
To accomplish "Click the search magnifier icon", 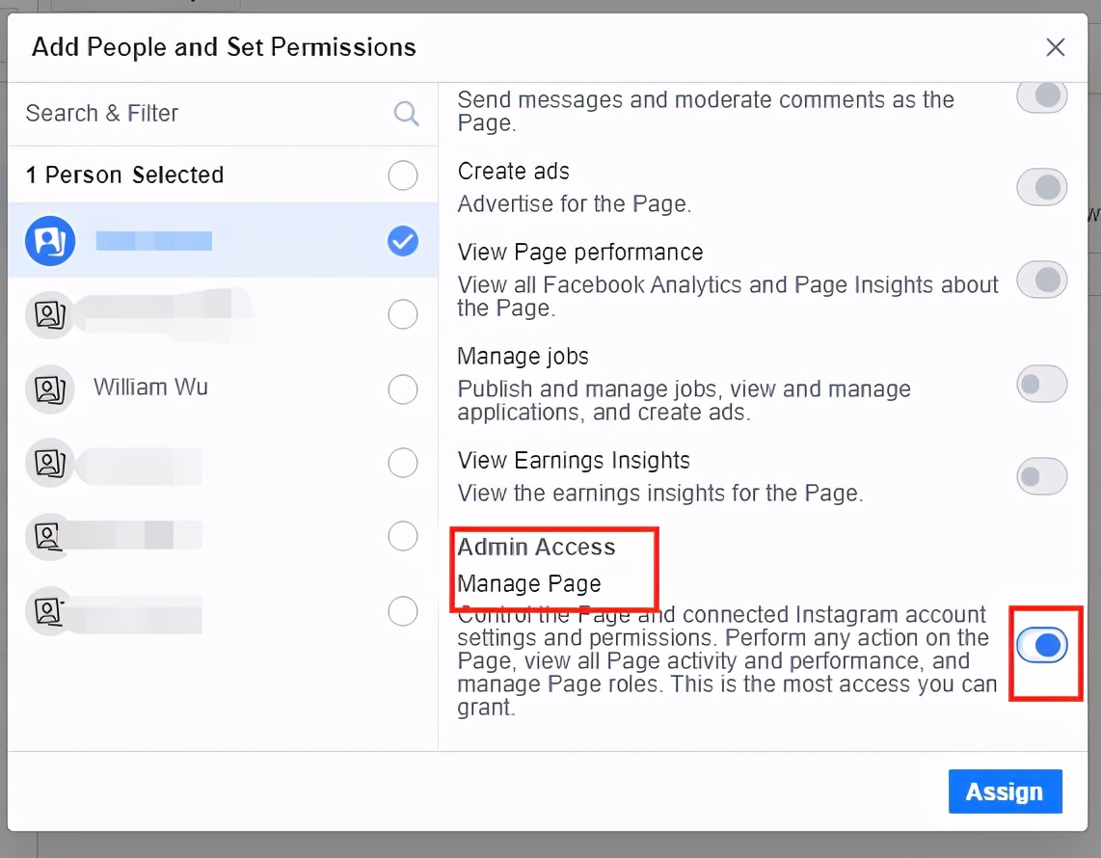I will click(x=407, y=114).
